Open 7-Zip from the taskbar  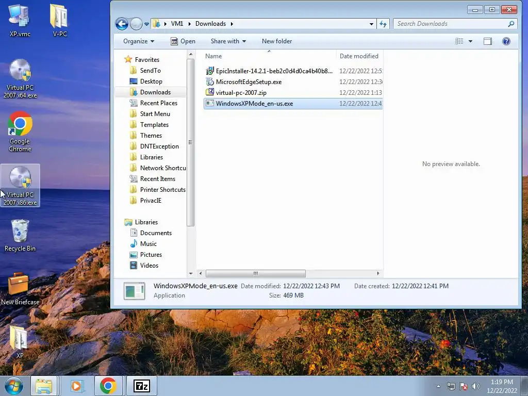tap(142, 386)
